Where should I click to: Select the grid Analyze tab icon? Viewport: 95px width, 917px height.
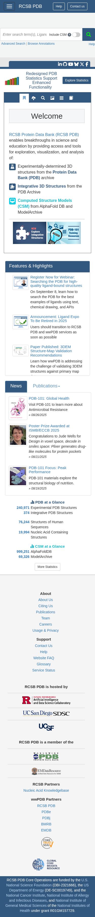pos(62,98)
